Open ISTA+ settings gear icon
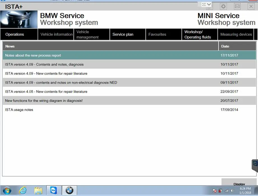Image resolution: width=258 pixels, height=196 pixels. 223,7
